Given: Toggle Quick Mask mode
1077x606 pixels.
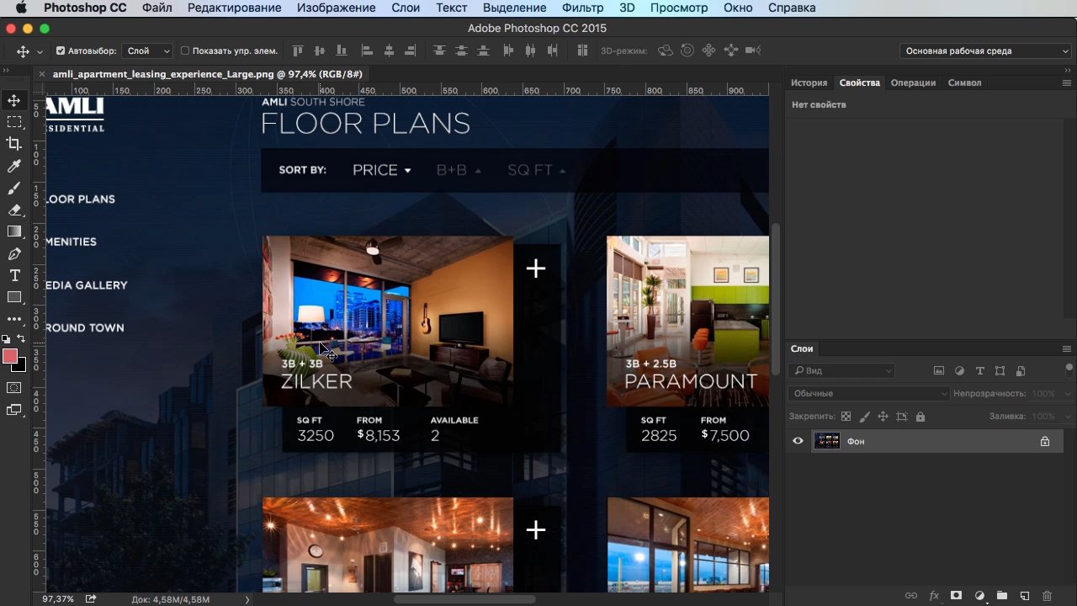Looking at the screenshot, I should click(14, 388).
